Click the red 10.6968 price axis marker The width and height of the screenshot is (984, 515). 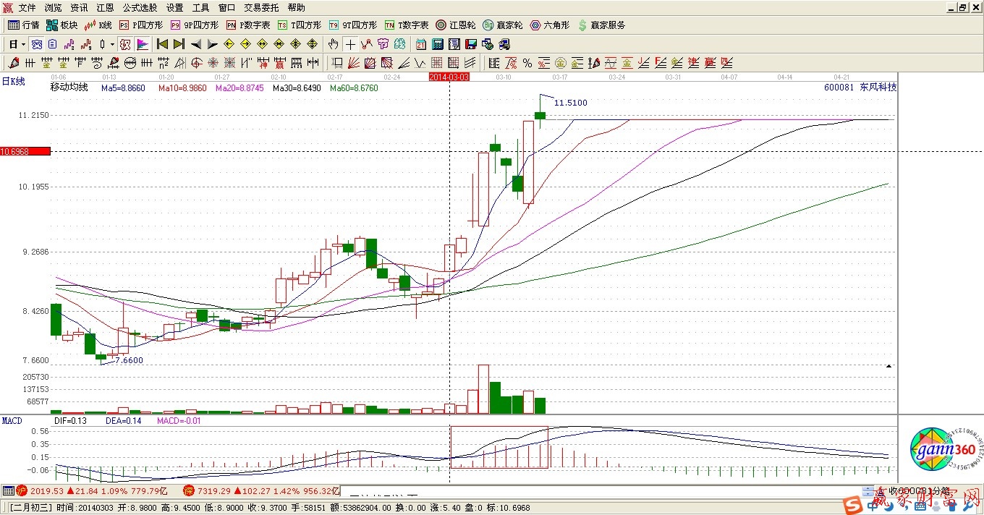(25, 151)
